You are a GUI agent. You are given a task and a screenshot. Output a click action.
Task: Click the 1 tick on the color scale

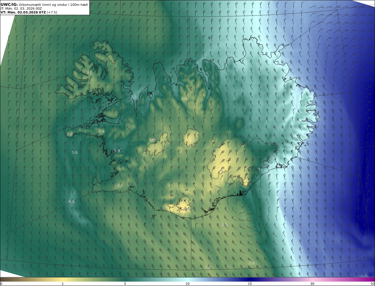point(63,284)
